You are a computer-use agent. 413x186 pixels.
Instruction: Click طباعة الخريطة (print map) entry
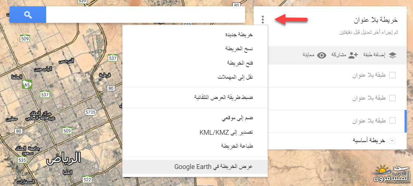(237, 145)
